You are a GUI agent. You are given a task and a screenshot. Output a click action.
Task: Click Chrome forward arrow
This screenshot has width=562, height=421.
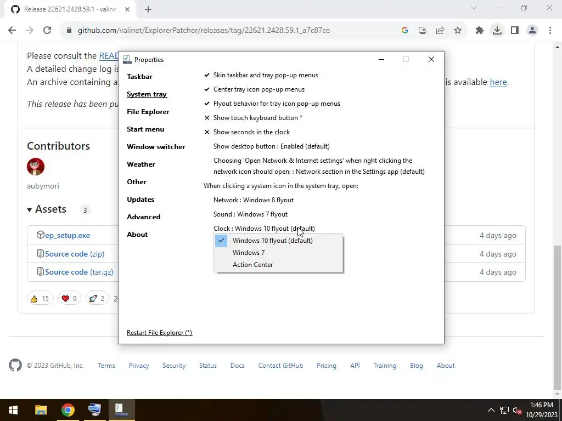click(x=30, y=31)
